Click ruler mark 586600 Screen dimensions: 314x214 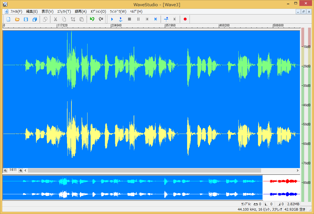click(279, 25)
